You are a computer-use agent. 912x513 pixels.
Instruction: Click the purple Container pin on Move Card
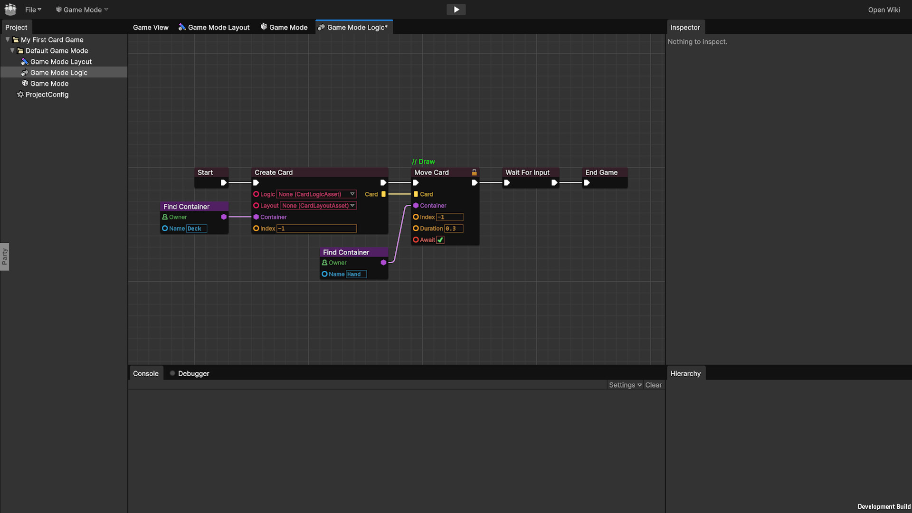[x=416, y=206]
